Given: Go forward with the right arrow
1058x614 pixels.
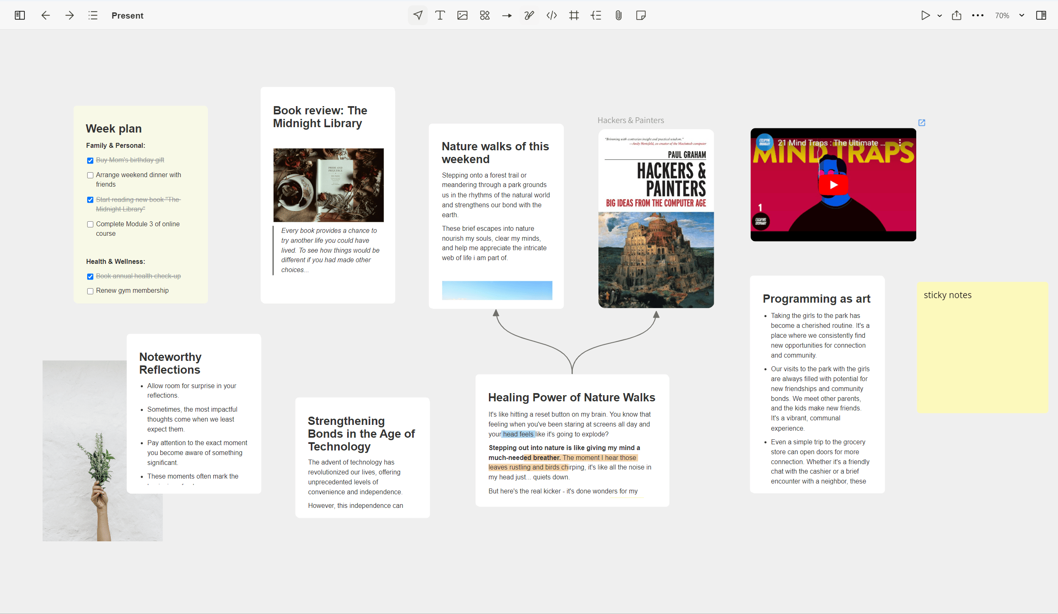Looking at the screenshot, I should tap(70, 16).
